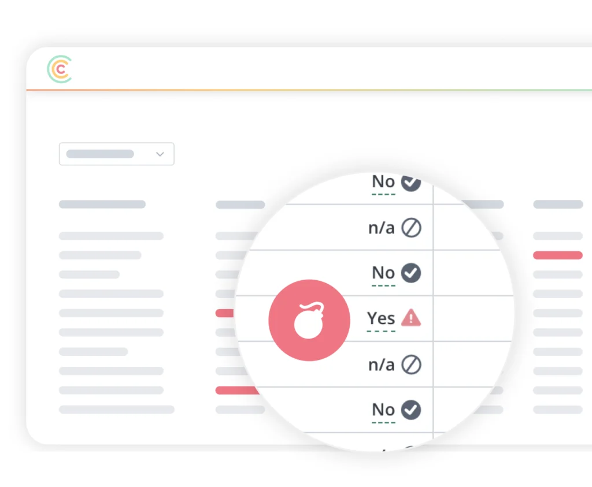The width and height of the screenshot is (592, 487).
Task: Click the red bomb icon
Action: (309, 320)
